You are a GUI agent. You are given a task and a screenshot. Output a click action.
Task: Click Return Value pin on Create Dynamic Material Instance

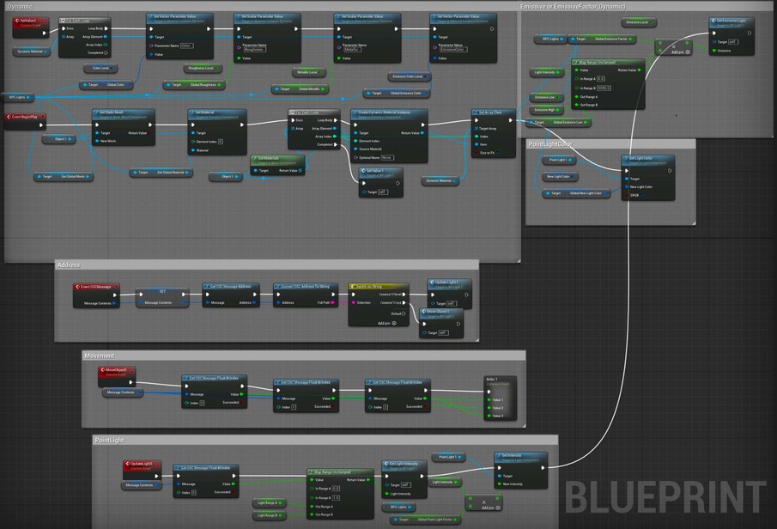pyautogui.click(x=422, y=133)
